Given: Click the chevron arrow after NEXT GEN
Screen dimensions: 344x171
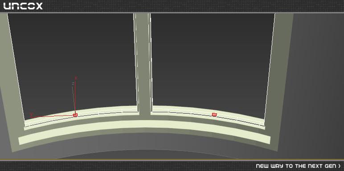Looking at the screenshot, I should 340,166.
